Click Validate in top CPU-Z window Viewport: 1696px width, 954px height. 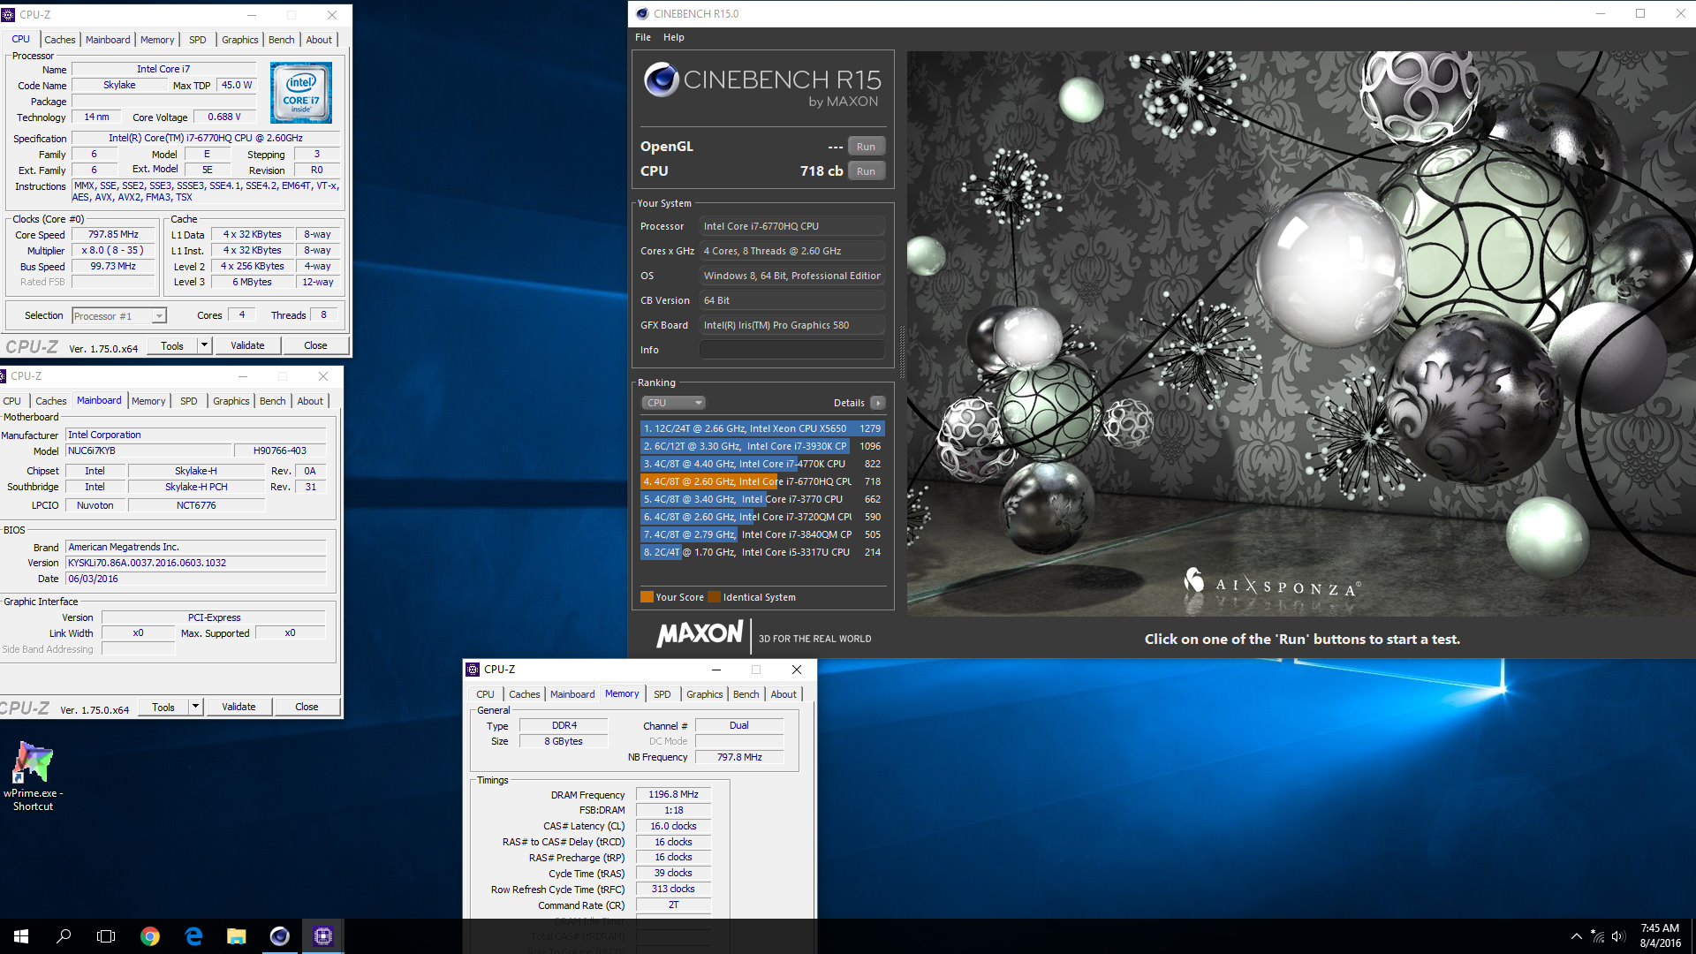(x=247, y=345)
